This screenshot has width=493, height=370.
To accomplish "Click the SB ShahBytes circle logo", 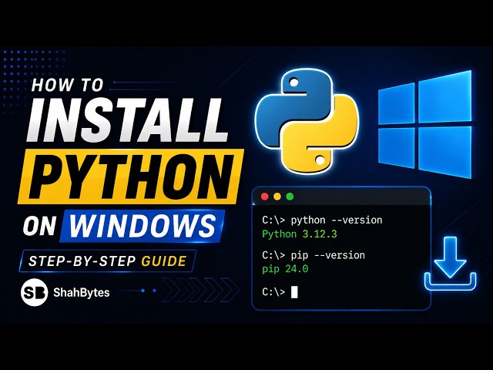I will tap(34, 292).
